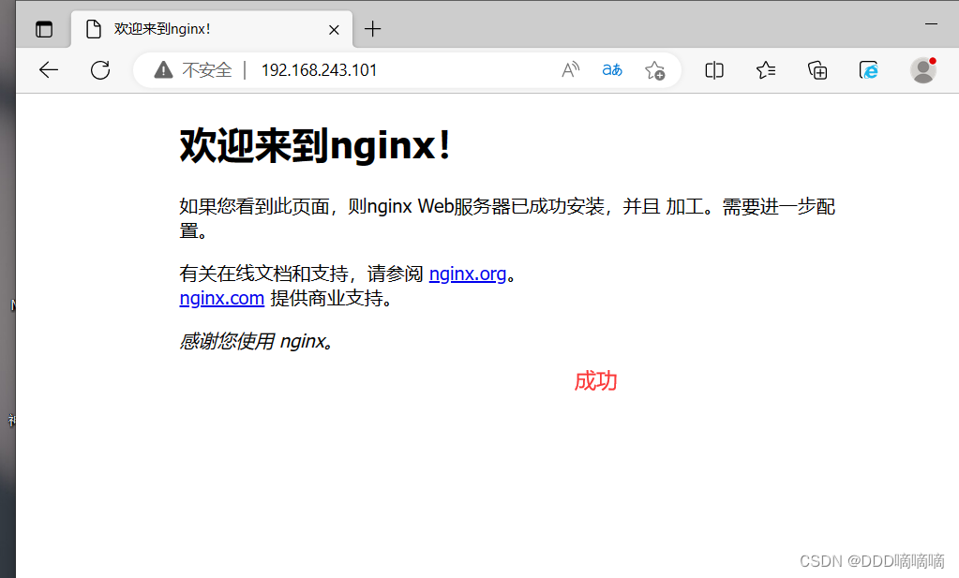Open the tab actions menu icon
The image size is (959, 578).
pyautogui.click(x=44, y=29)
